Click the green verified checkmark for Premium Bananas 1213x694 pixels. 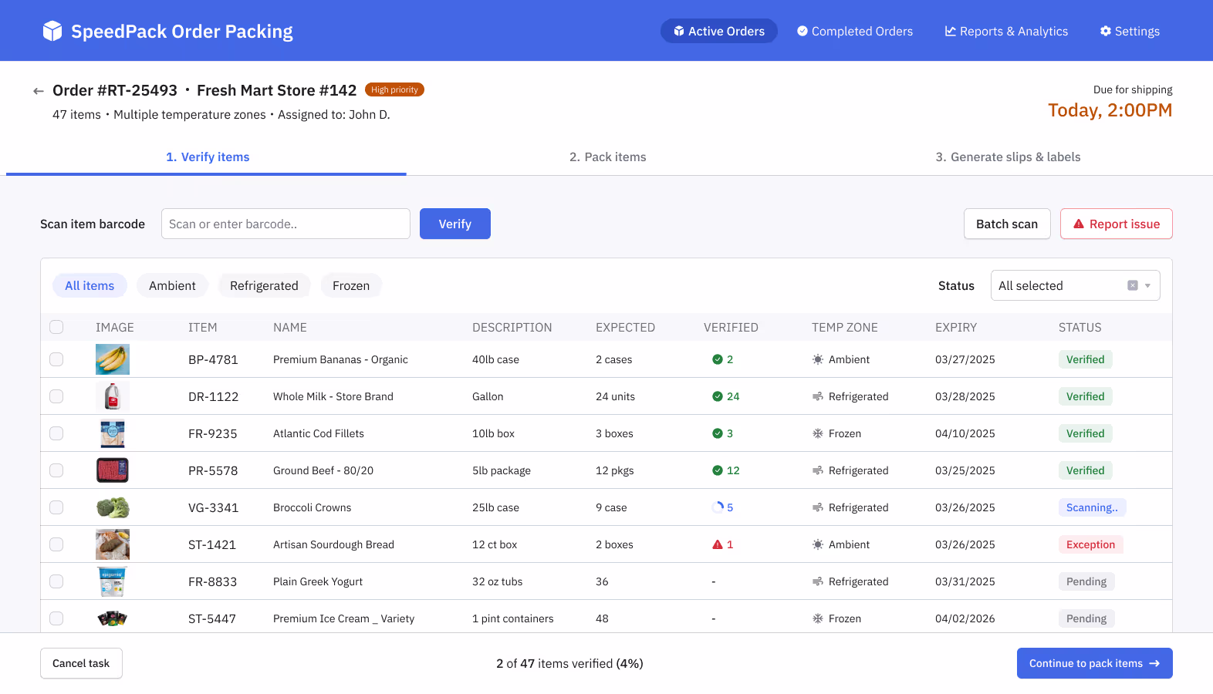pos(718,359)
